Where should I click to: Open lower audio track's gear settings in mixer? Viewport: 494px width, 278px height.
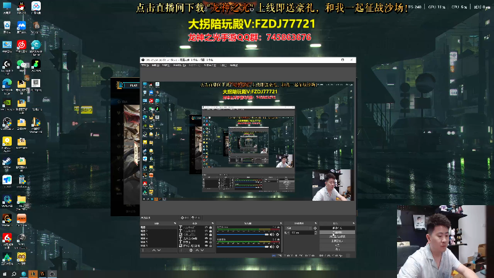click(277, 246)
